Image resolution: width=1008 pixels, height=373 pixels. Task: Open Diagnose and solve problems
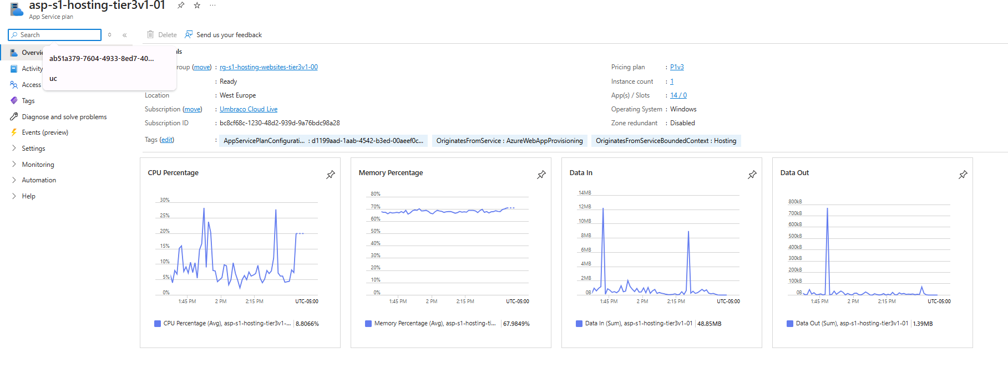(x=64, y=117)
